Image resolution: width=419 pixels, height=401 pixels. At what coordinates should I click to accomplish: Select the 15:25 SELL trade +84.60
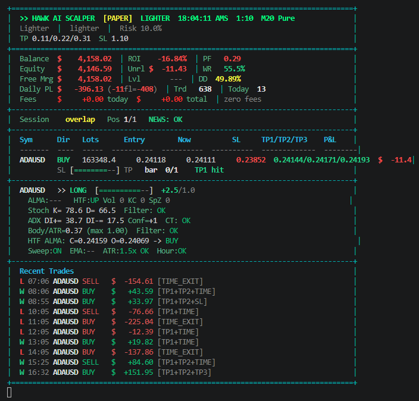(117, 362)
